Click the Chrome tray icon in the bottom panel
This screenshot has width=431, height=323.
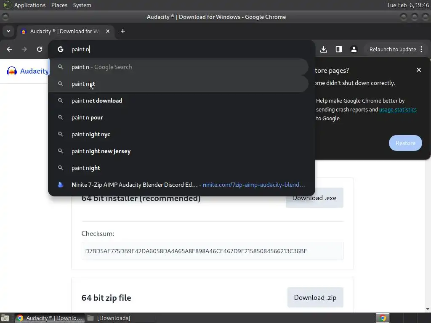click(383, 318)
